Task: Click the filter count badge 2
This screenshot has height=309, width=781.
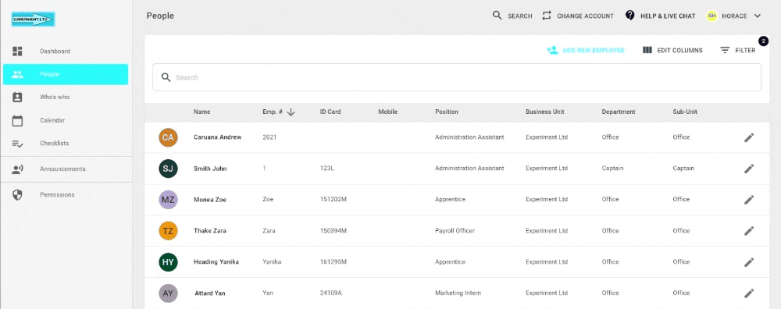Action: [764, 41]
